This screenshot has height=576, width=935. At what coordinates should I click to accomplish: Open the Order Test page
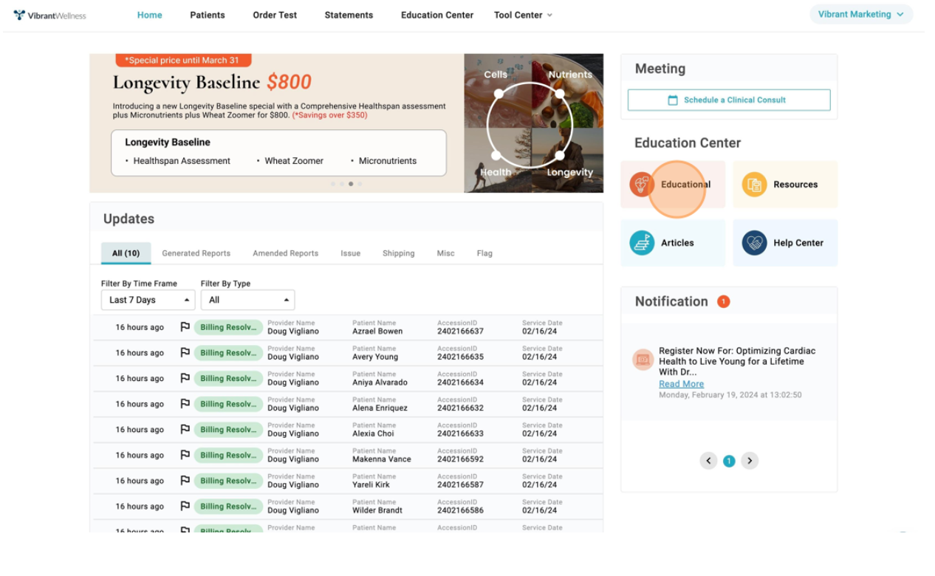point(275,15)
